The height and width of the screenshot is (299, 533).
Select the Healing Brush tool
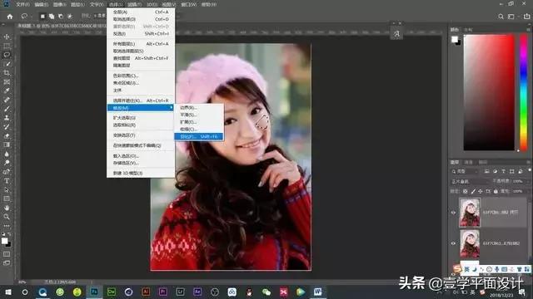[x=7, y=100]
